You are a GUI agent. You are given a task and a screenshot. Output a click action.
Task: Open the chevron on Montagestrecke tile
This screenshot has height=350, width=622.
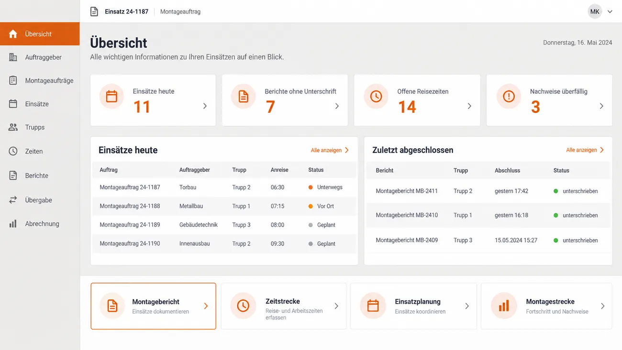[x=602, y=306]
